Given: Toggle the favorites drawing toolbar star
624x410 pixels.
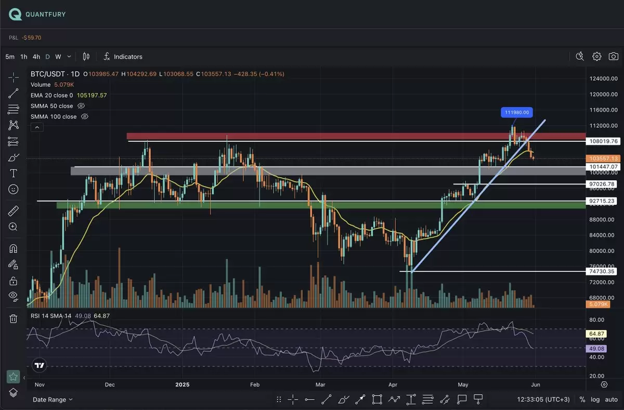Looking at the screenshot, I should [13, 376].
